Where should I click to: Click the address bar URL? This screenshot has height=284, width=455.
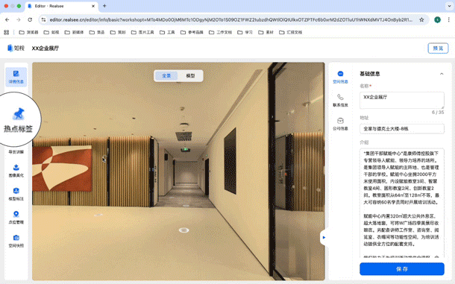coord(230,19)
